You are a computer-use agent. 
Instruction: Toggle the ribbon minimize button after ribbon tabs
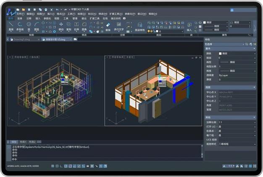[x=124, y=18]
